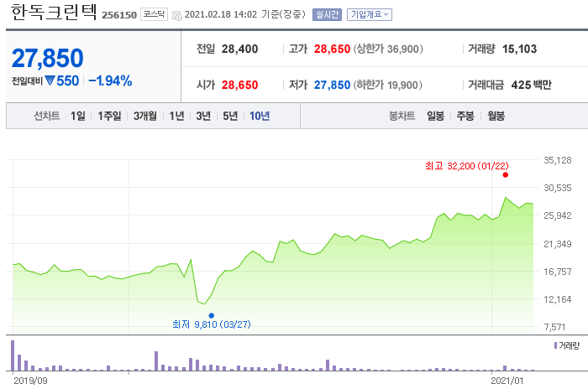
Task: Click the 봉차트 label
Action: coord(402,116)
